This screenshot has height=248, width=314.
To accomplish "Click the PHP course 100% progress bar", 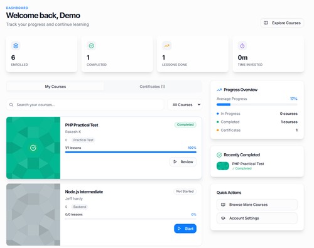I will click(131, 152).
